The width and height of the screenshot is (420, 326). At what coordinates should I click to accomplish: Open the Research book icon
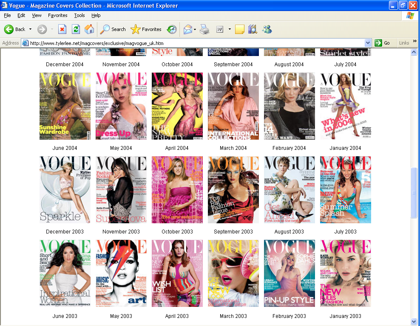point(253,29)
